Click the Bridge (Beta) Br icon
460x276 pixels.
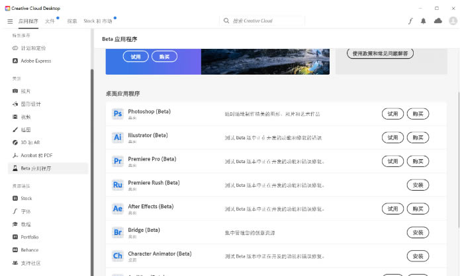(118, 232)
